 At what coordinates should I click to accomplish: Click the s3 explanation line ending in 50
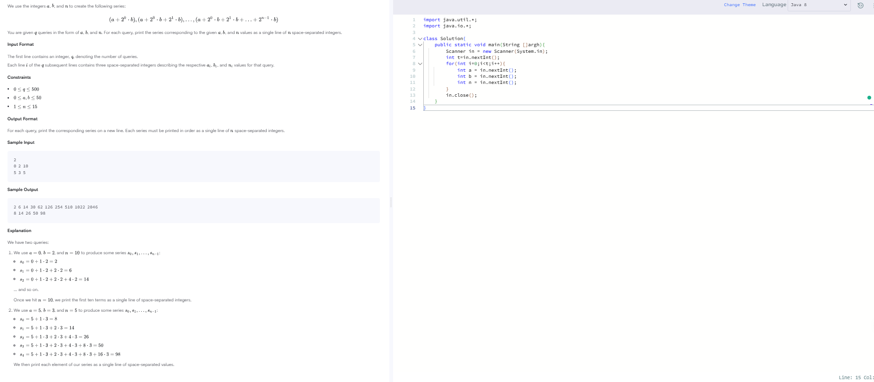pyautogui.click(x=61, y=345)
